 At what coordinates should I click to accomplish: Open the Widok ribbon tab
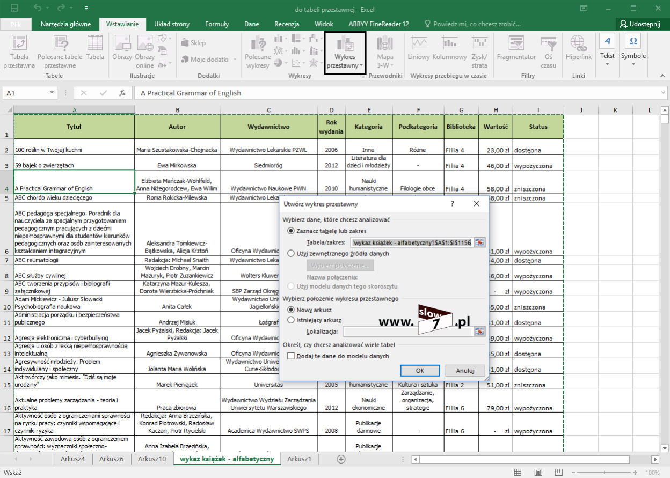click(x=324, y=24)
